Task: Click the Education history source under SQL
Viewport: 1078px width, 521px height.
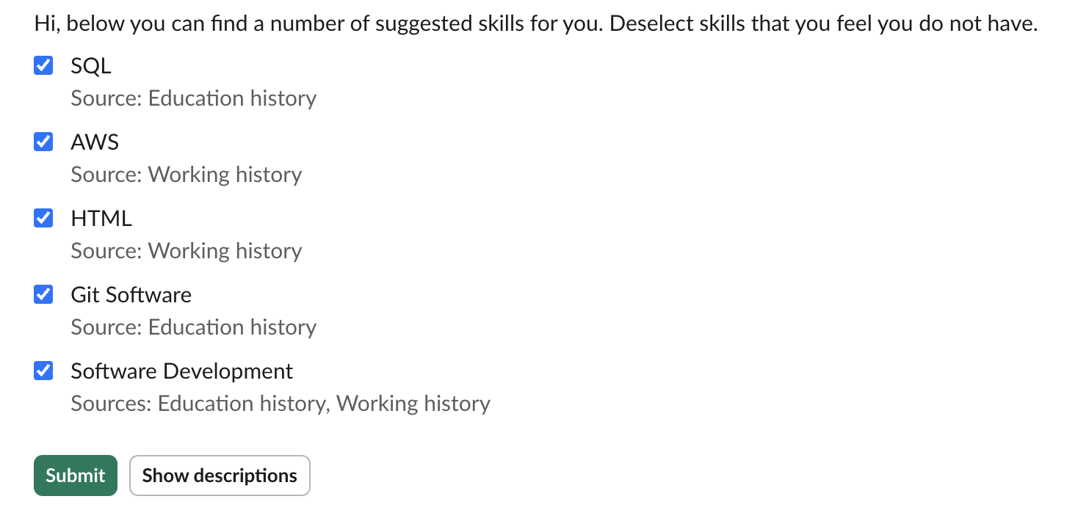Action: pos(193,98)
